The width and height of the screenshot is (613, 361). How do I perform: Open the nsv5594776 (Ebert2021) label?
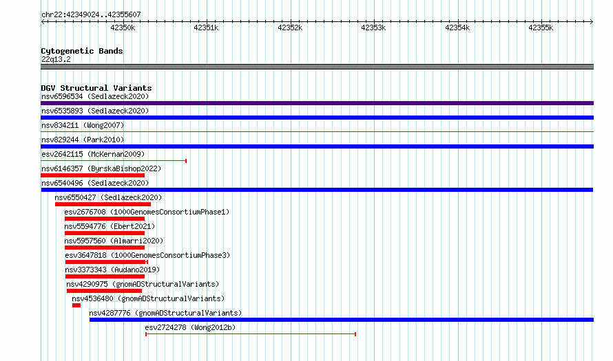tap(110, 226)
